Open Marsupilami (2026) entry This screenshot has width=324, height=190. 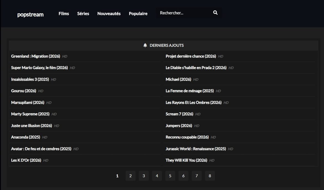click(x=28, y=102)
